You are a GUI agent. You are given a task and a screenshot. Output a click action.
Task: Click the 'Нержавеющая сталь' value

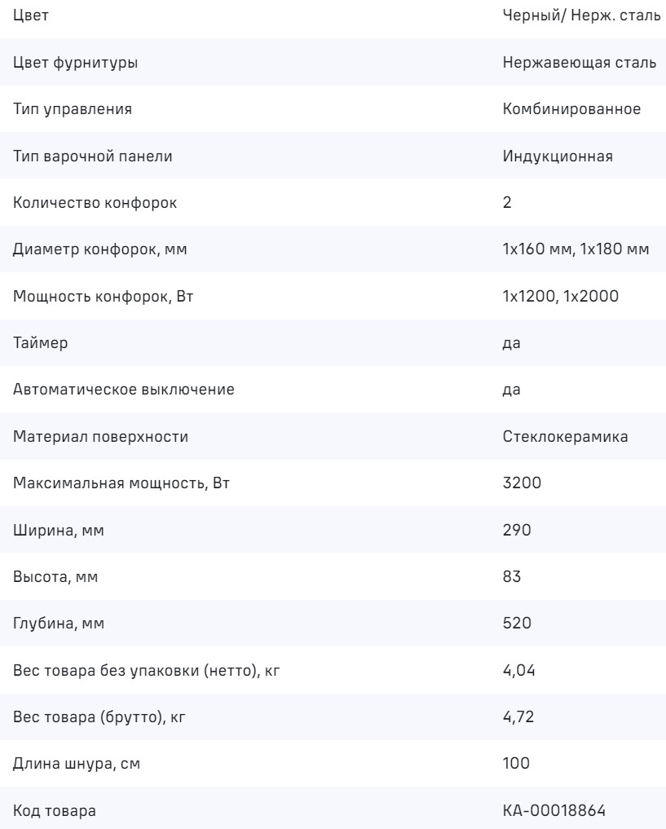[580, 64]
